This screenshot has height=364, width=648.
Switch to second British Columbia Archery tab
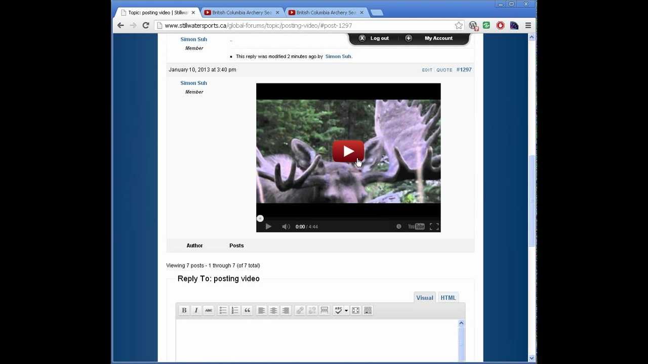point(241,13)
